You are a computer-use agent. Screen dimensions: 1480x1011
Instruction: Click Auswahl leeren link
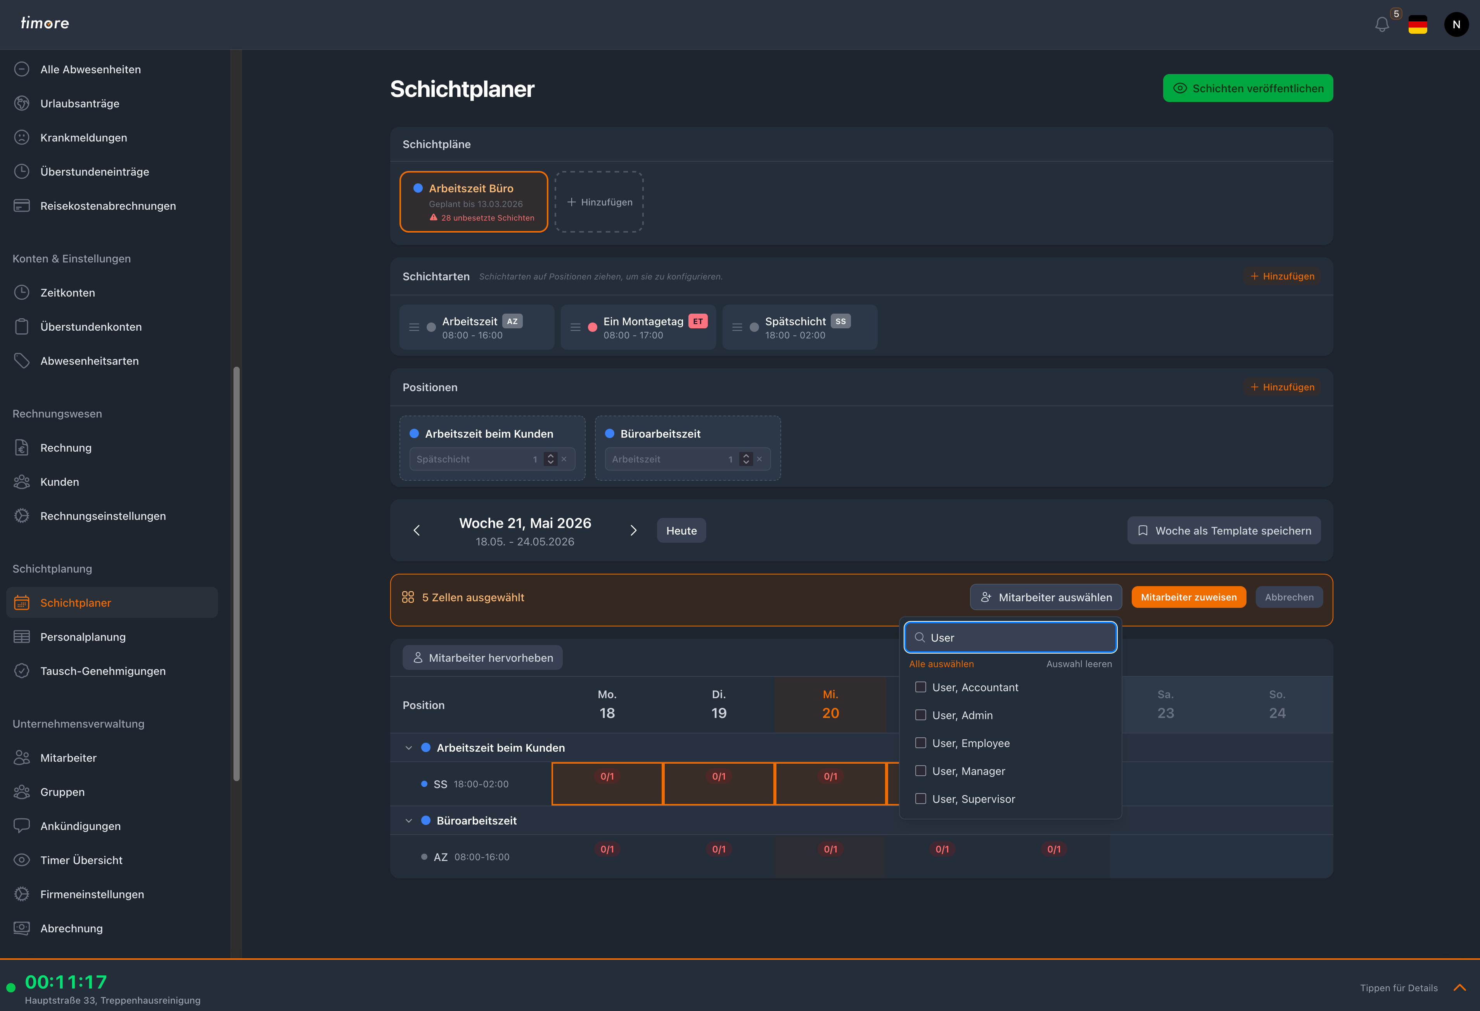point(1079,663)
